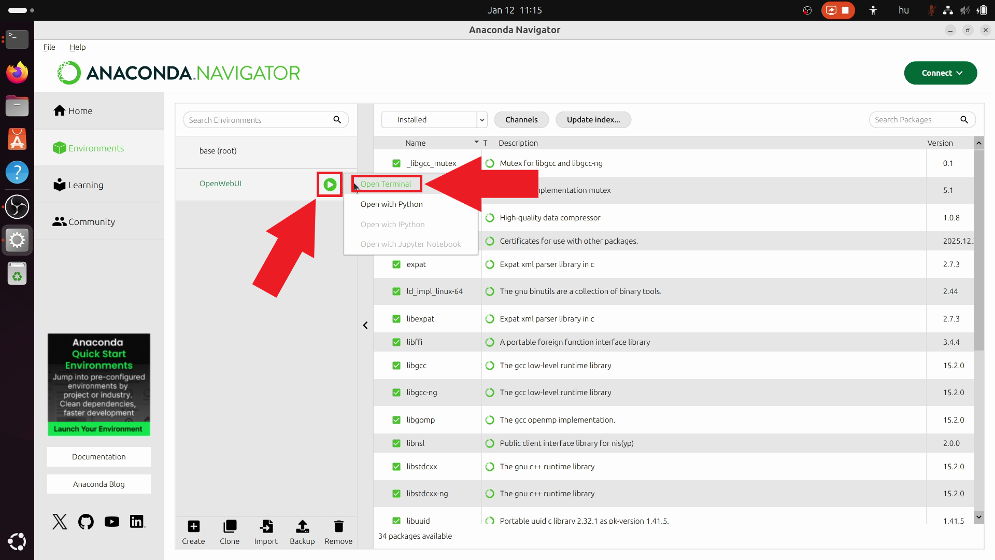
Task: Uncheck the libffi package checkbox
Action: [396, 342]
